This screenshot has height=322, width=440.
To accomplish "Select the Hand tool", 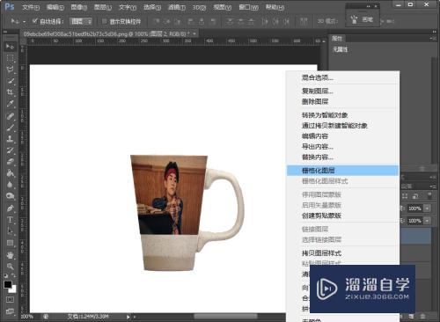I will pos(10,255).
